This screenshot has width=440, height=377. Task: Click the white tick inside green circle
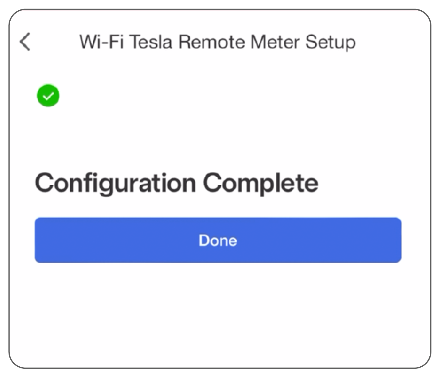click(x=48, y=96)
